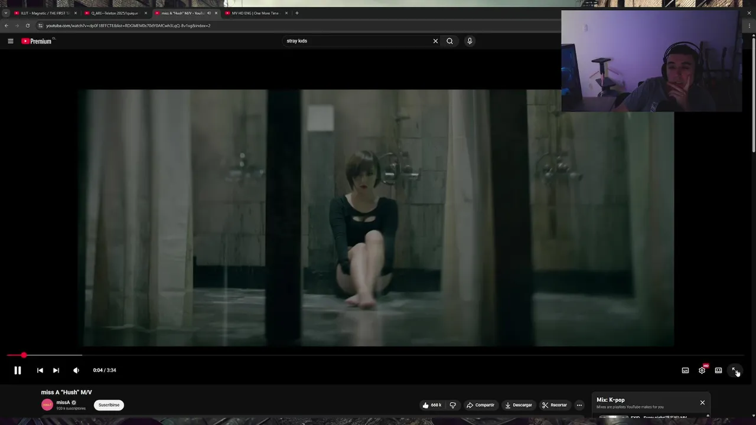Click the 0:04 / 3:34 time display

[105, 370]
